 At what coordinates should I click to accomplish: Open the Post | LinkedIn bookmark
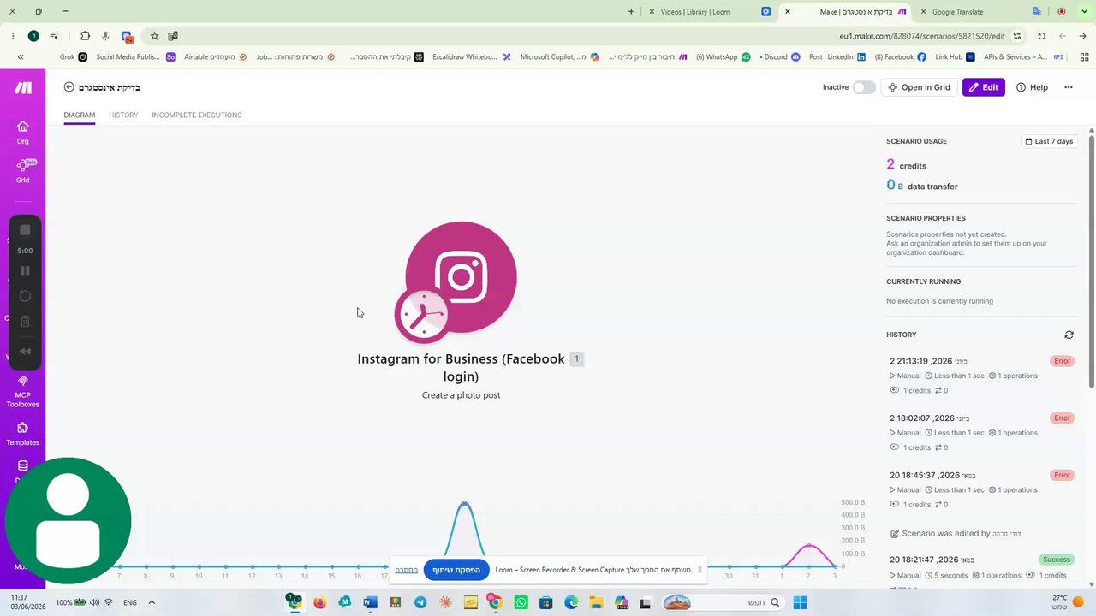click(837, 57)
